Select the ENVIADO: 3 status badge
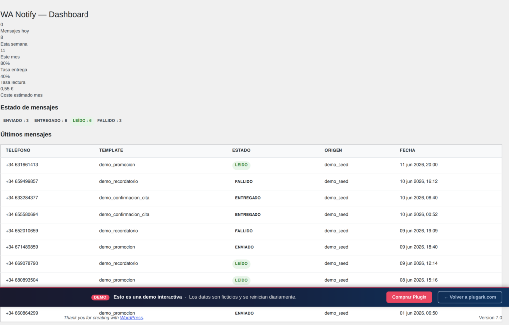The image size is (509, 325). tap(16, 120)
